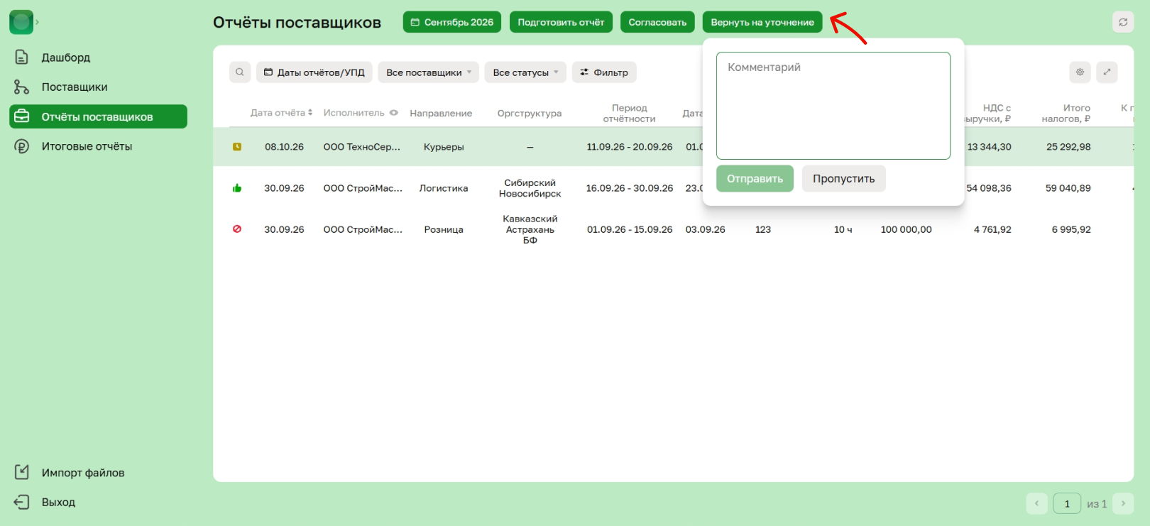Open the Фильтр panel
The width and height of the screenshot is (1150, 526).
(604, 72)
